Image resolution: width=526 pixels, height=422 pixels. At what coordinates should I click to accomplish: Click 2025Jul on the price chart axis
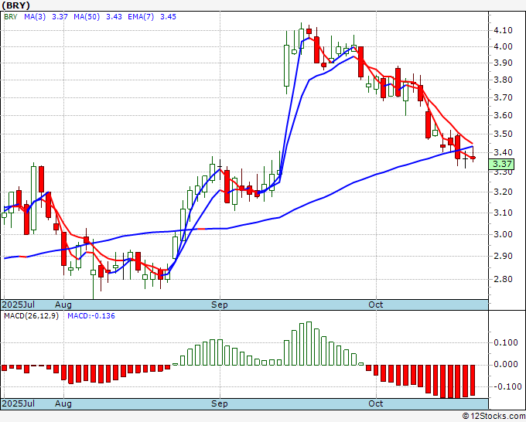coord(19,305)
